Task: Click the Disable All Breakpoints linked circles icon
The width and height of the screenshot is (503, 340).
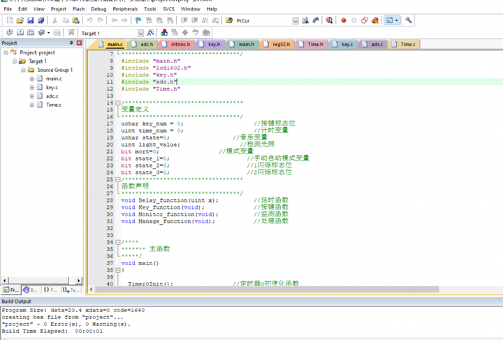Action: (365, 20)
